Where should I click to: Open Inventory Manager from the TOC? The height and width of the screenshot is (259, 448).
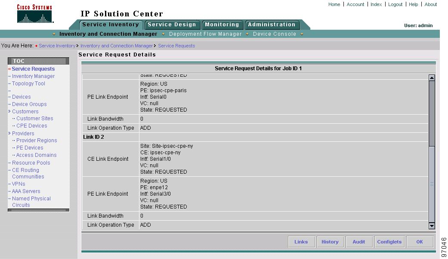click(x=33, y=76)
